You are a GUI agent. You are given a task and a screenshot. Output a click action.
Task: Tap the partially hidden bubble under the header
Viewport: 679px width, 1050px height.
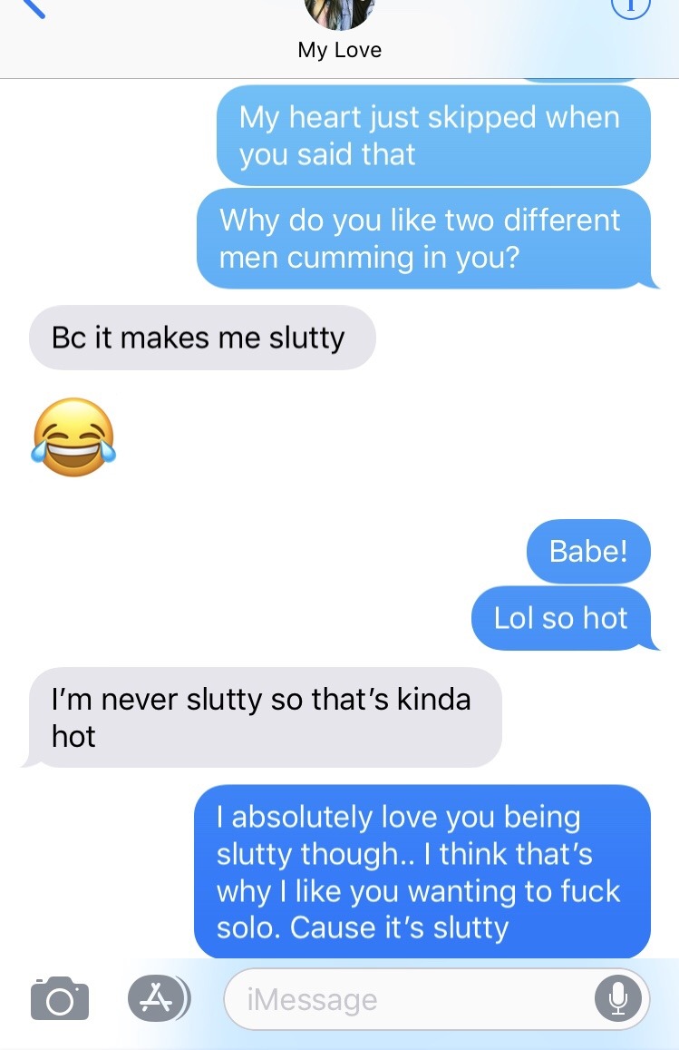(581, 81)
